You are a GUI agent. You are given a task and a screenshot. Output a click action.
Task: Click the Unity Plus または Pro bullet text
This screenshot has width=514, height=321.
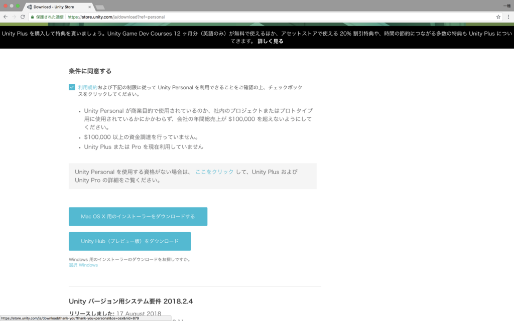click(144, 147)
